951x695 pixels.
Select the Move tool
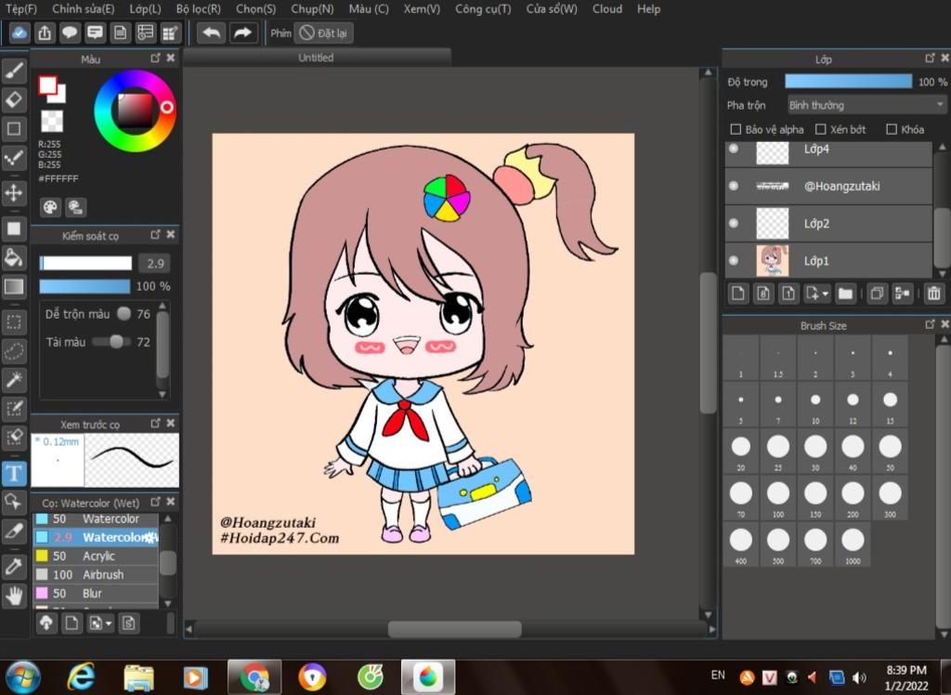[14, 193]
